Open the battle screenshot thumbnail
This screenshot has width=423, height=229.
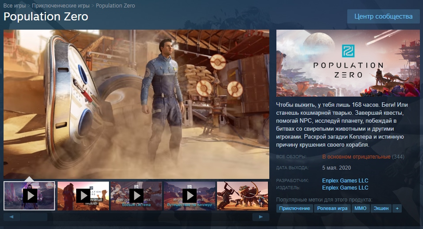pos(243,196)
